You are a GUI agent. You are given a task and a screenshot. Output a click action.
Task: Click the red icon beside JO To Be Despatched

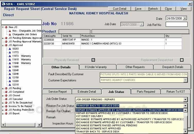click(x=6, y=103)
